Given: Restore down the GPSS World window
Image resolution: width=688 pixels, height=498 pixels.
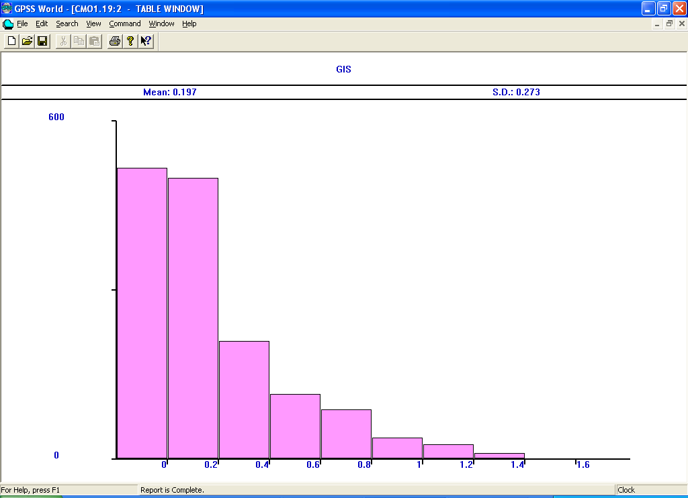Looking at the screenshot, I should [x=664, y=8].
